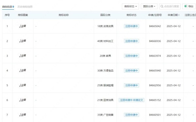Screen dimensions: 196x122
Task: Click trademark logo in row 5
Action: click(x=23, y=85)
